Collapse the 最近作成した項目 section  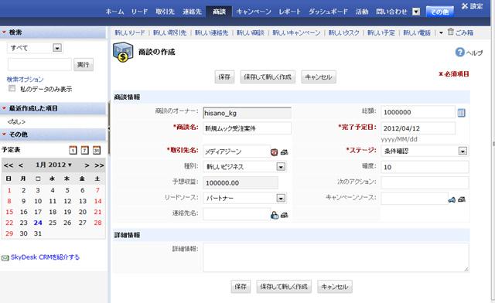(x=5, y=108)
